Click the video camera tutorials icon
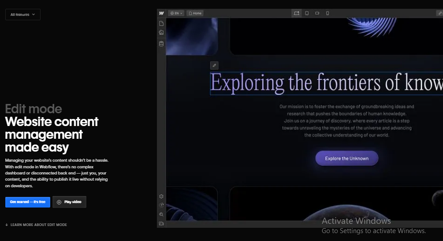Viewport: 443px width, 241px height. pos(161,223)
